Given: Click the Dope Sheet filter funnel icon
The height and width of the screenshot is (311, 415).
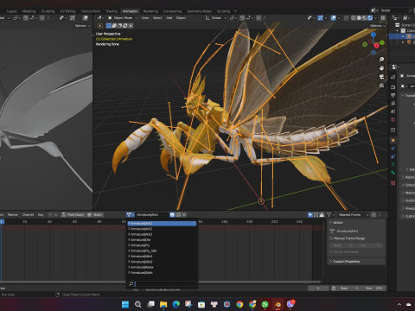Looking at the screenshot, I should [329, 215].
